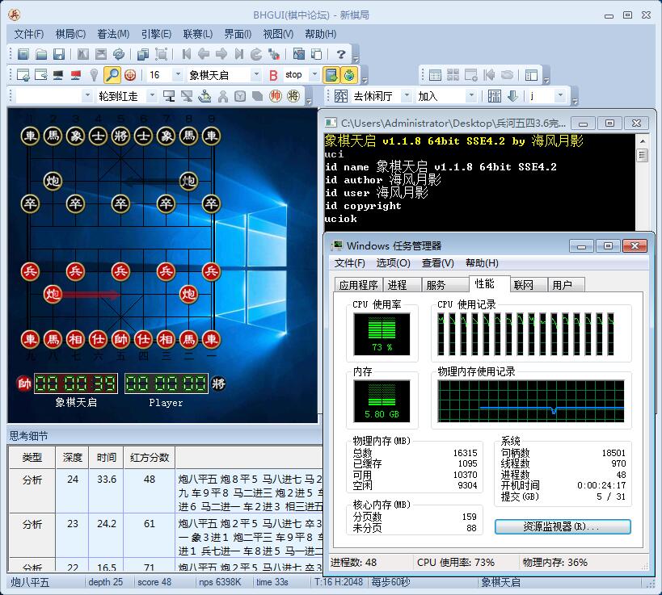The width and height of the screenshot is (662, 595).
Task: Switch to 应用程序 tab in Task Manager
Action: 358,285
